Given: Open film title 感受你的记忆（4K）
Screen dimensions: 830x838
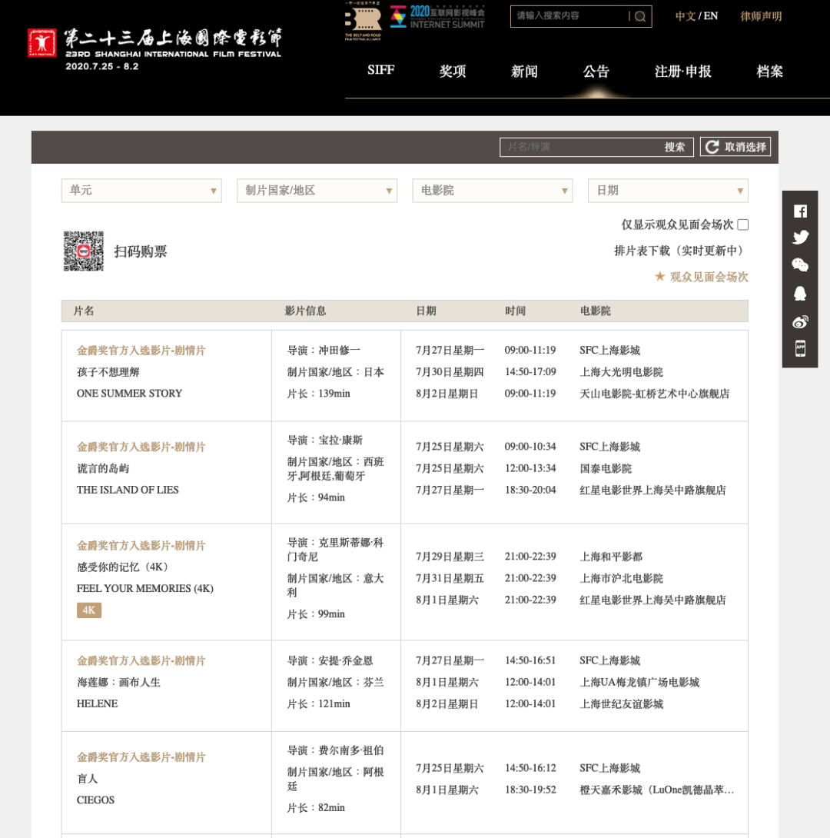Looking at the screenshot, I should pyautogui.click(x=123, y=567).
